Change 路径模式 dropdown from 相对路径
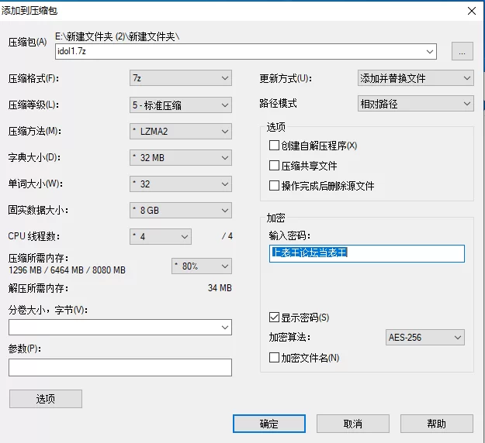485x443 pixels. tap(414, 103)
